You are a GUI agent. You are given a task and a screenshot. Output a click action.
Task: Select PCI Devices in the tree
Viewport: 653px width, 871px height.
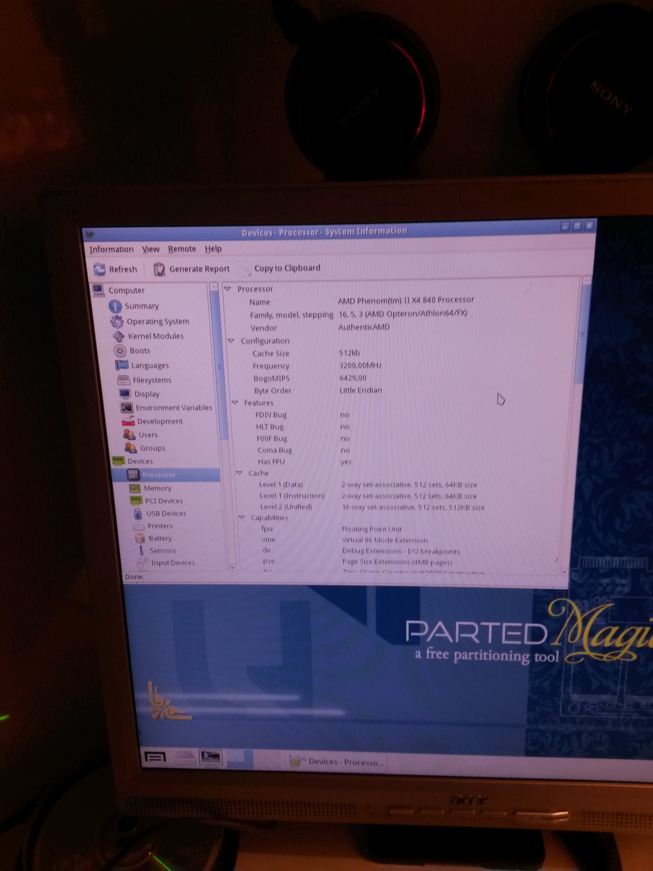(164, 501)
